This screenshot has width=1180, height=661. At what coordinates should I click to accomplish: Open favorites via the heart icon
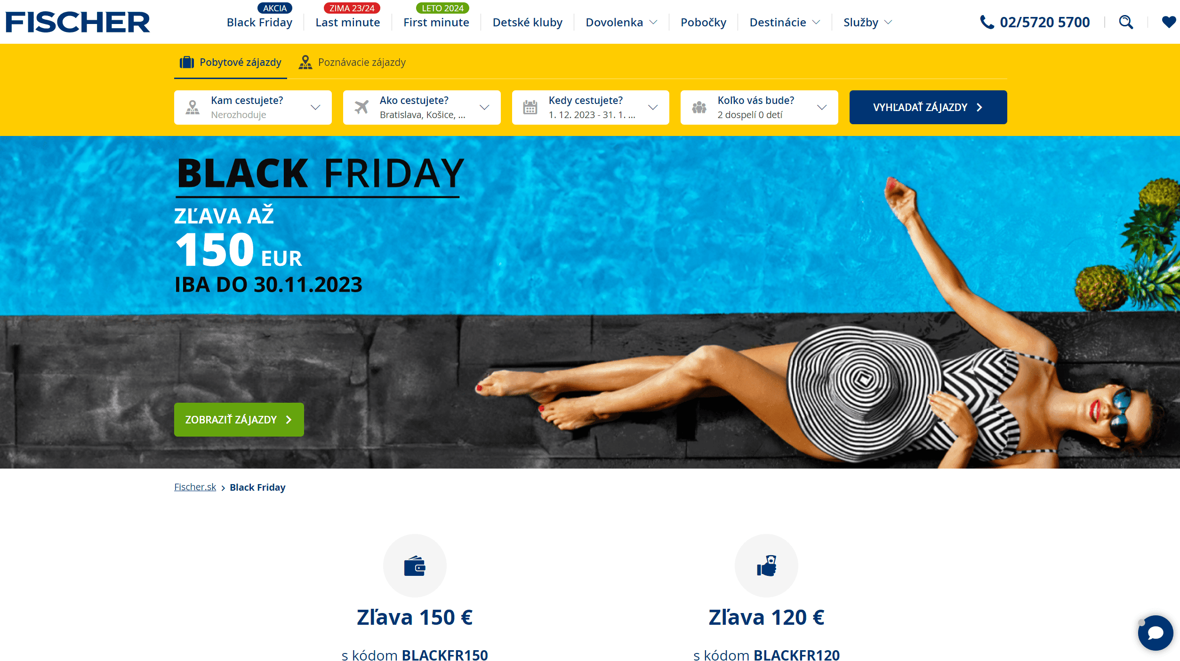click(1169, 22)
